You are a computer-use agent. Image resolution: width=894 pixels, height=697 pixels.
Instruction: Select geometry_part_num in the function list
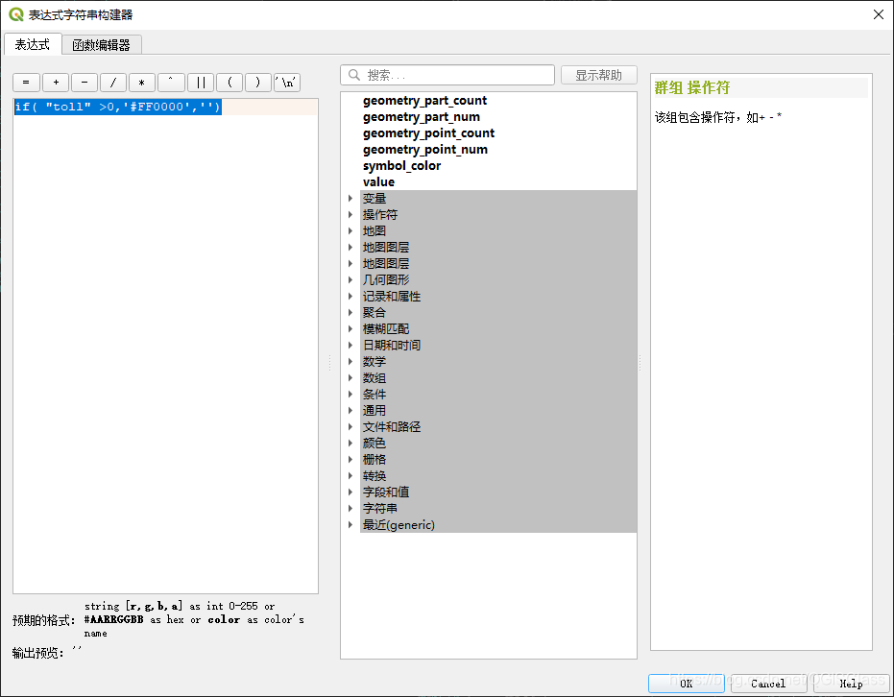coord(422,117)
